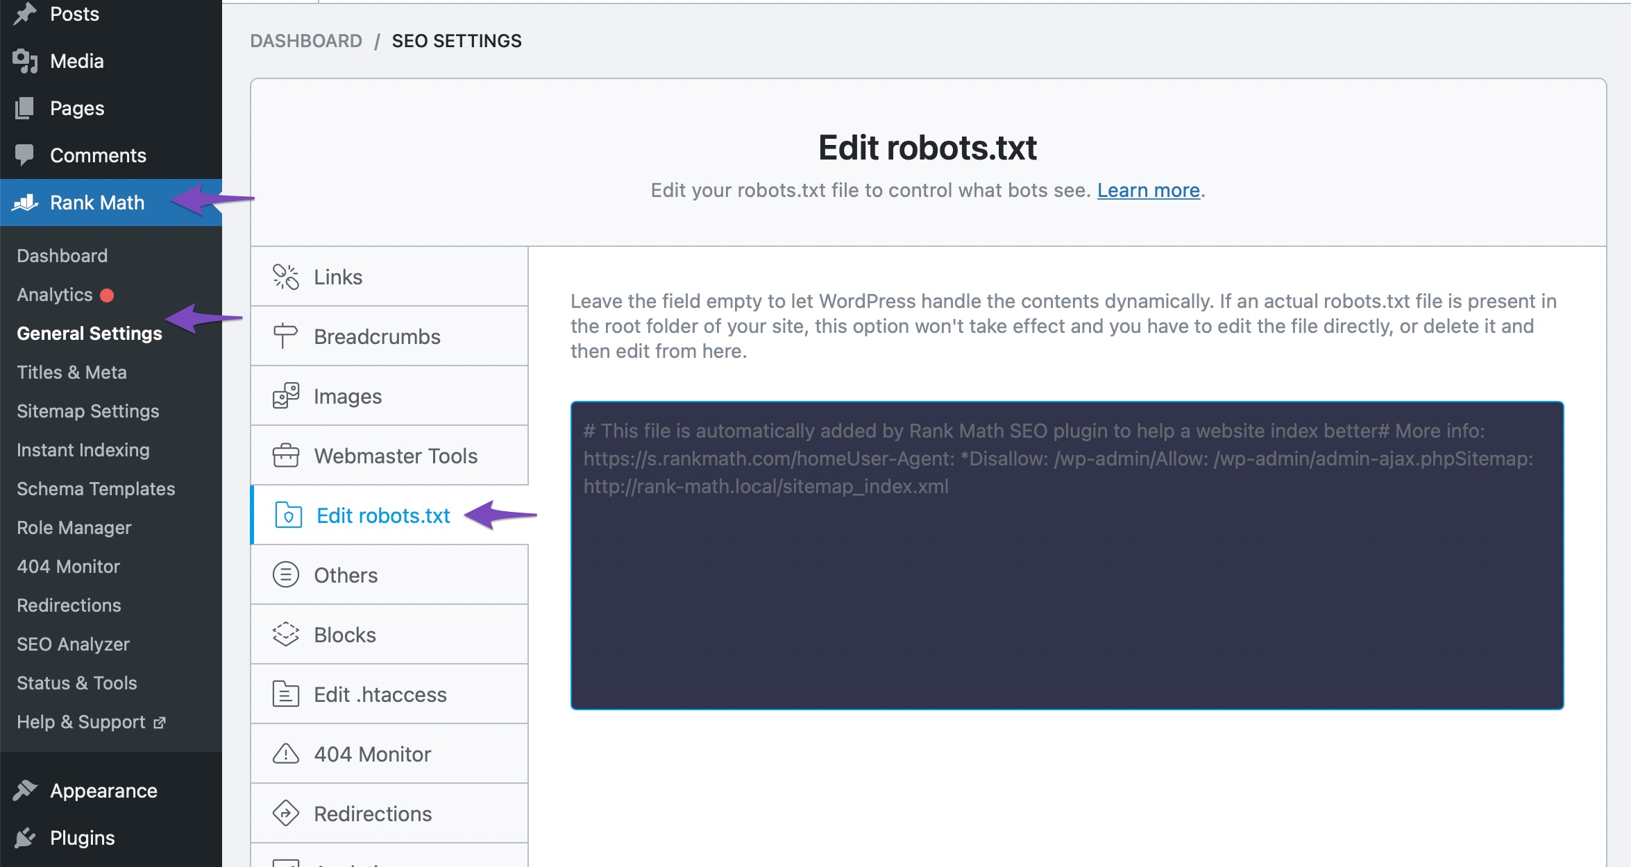Open the Redirections settings tab
The image size is (1631, 867).
click(x=389, y=814)
